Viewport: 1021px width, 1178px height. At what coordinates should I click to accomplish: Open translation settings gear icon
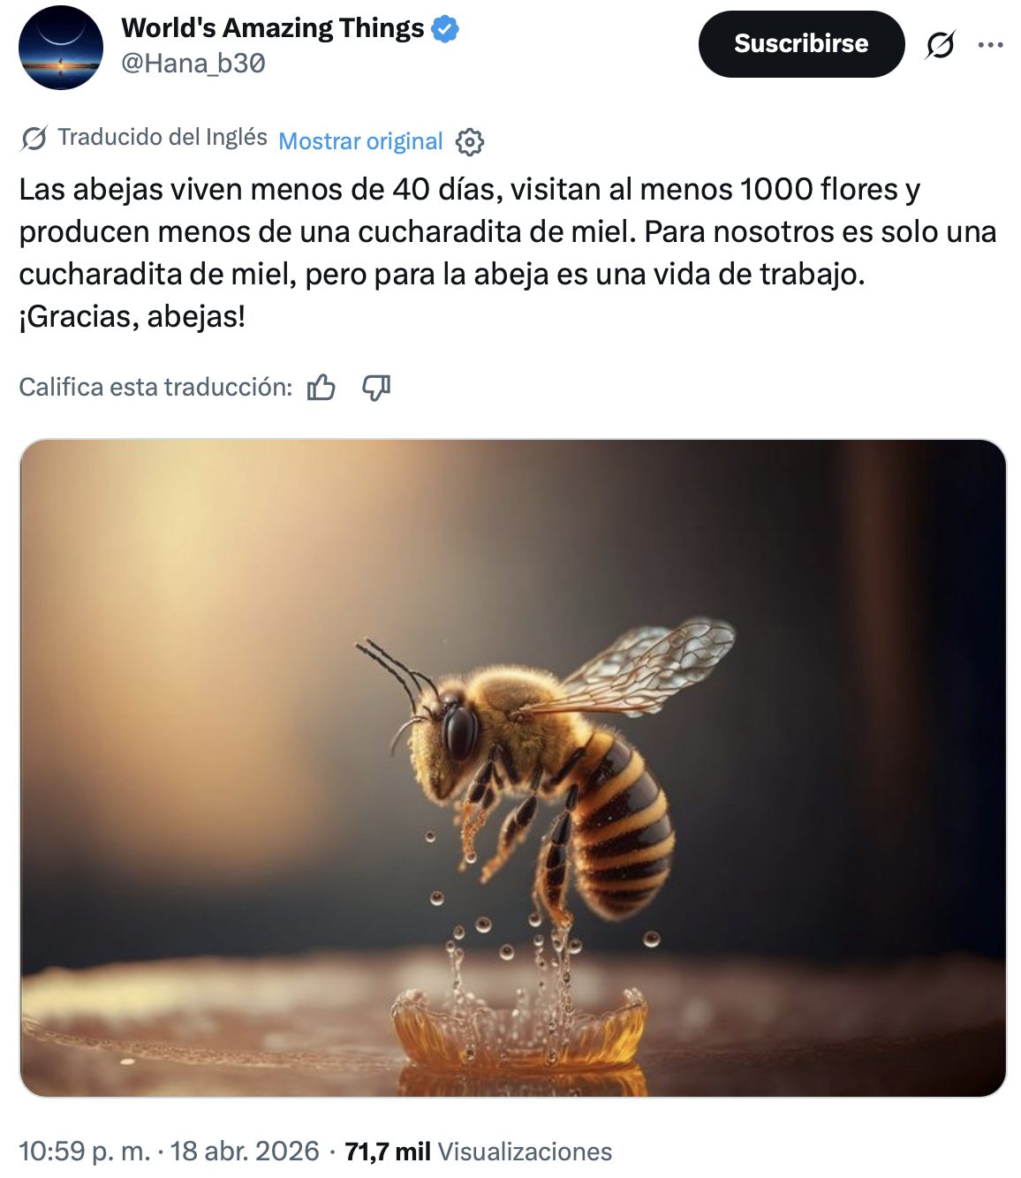point(470,141)
